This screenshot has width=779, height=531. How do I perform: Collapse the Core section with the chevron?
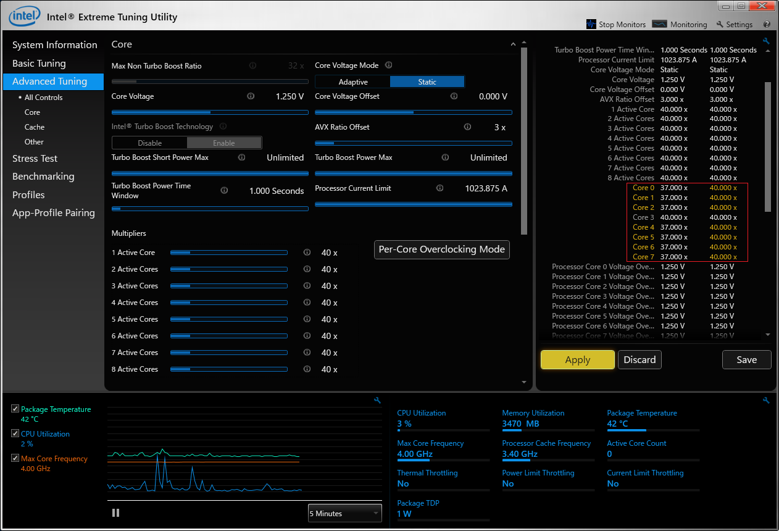[x=513, y=44]
